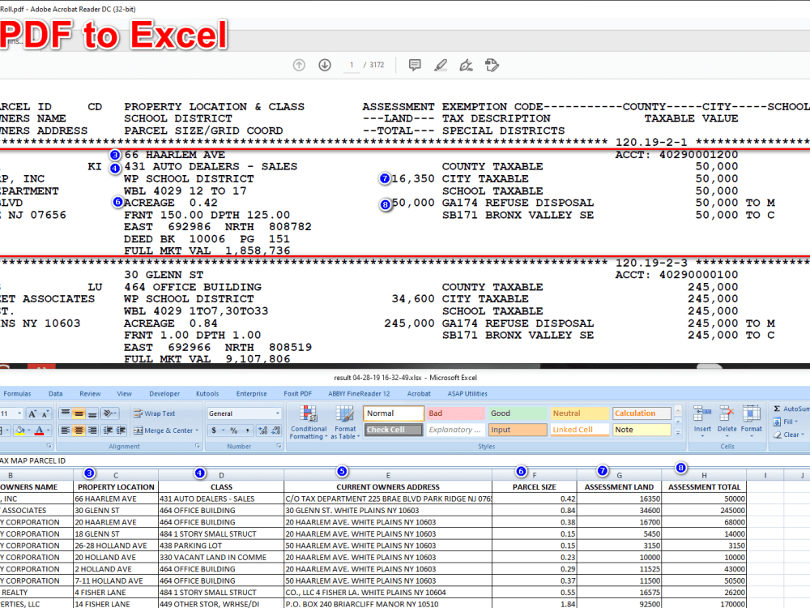Apply the Check Cell style
Screen dimensions: 810x608
[394, 430]
